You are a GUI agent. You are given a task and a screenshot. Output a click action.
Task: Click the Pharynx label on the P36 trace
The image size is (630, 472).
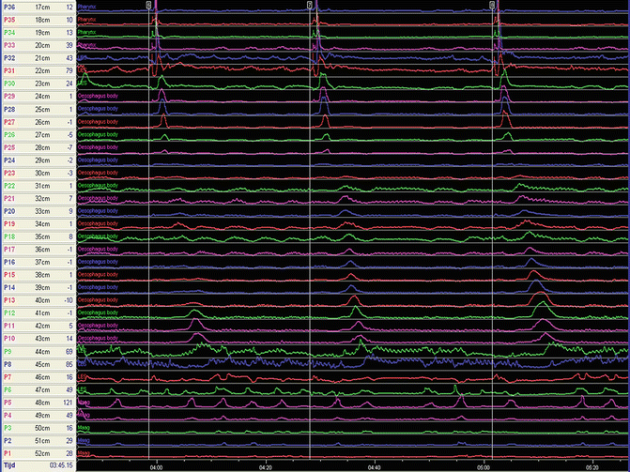[87, 7]
